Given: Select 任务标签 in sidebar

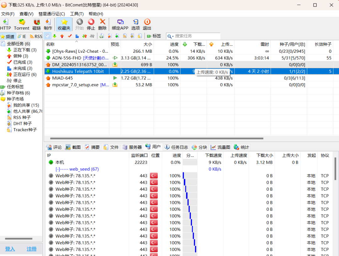Looking at the screenshot, I should [15, 87].
